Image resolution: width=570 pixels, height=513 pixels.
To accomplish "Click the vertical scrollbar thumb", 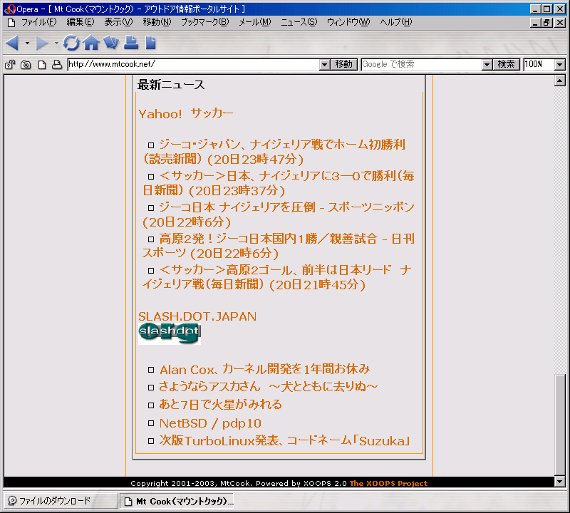I will pos(560,424).
